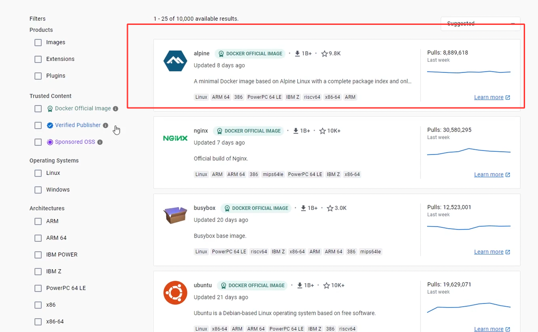The image size is (538, 332).
Task: Click alpine pulls trend chart
Action: click(x=469, y=72)
